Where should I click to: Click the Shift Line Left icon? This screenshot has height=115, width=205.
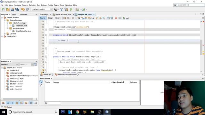pos(108,18)
